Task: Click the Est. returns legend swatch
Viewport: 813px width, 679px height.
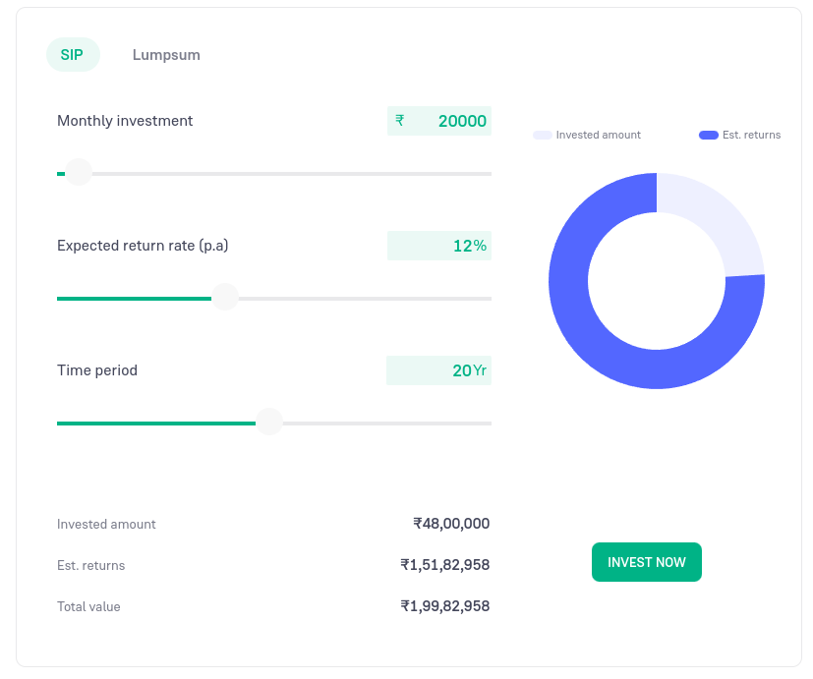Action: (708, 135)
